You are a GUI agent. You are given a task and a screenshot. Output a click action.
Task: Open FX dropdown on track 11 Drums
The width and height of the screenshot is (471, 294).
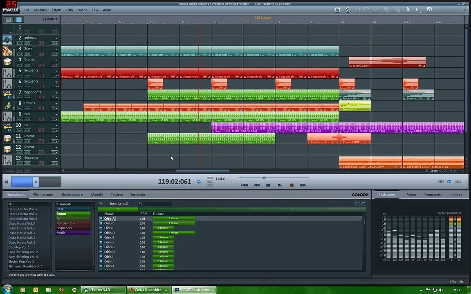point(54,141)
